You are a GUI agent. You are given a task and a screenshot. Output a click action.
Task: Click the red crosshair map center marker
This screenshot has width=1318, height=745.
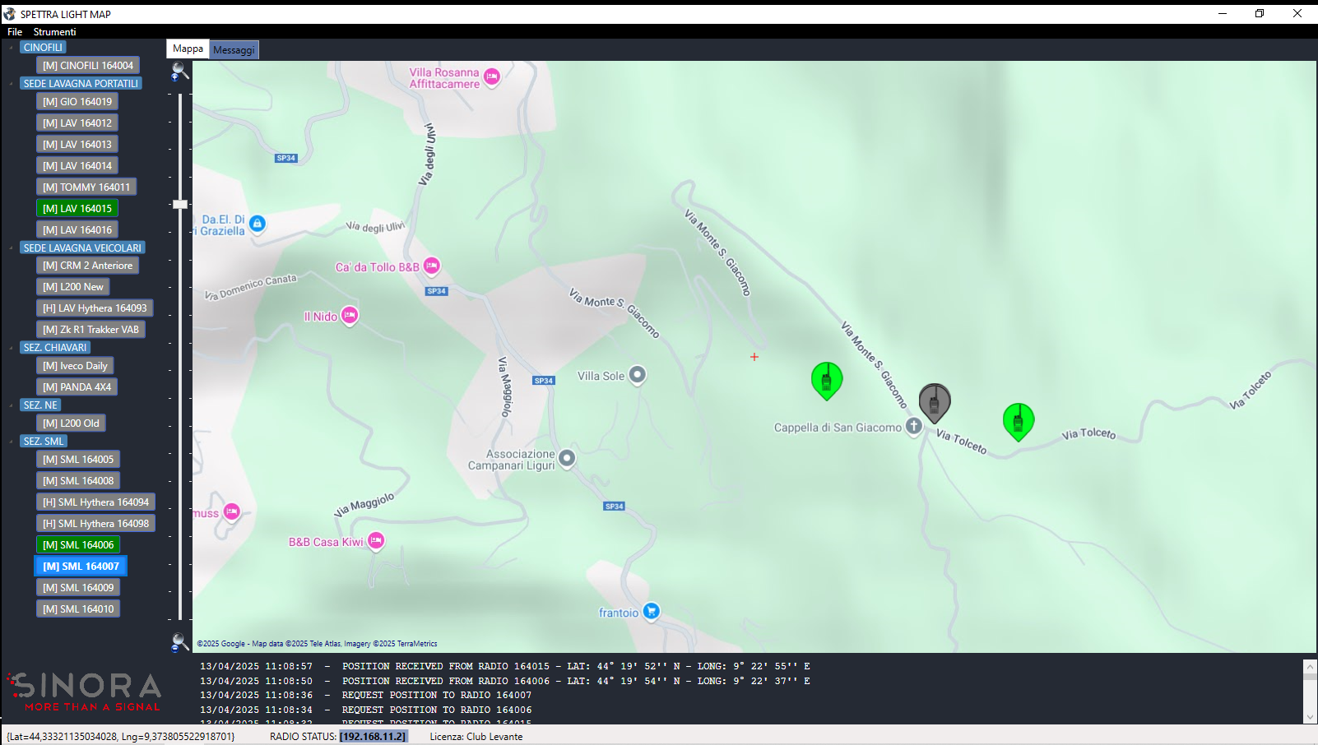tap(754, 357)
